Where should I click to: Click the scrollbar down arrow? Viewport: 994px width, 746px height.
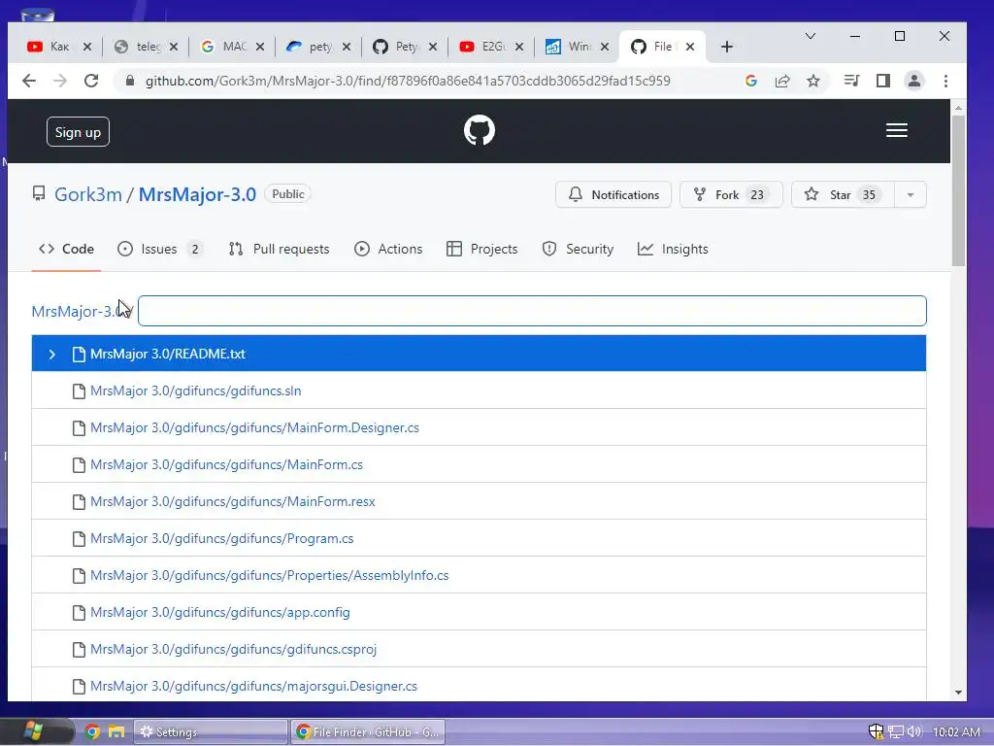point(958,693)
